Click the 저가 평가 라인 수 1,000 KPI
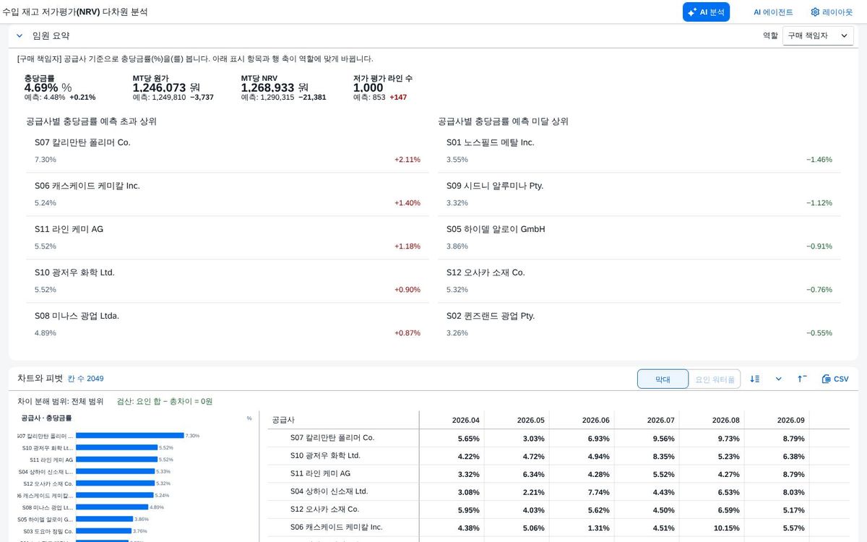The image size is (867, 542). 368,87
